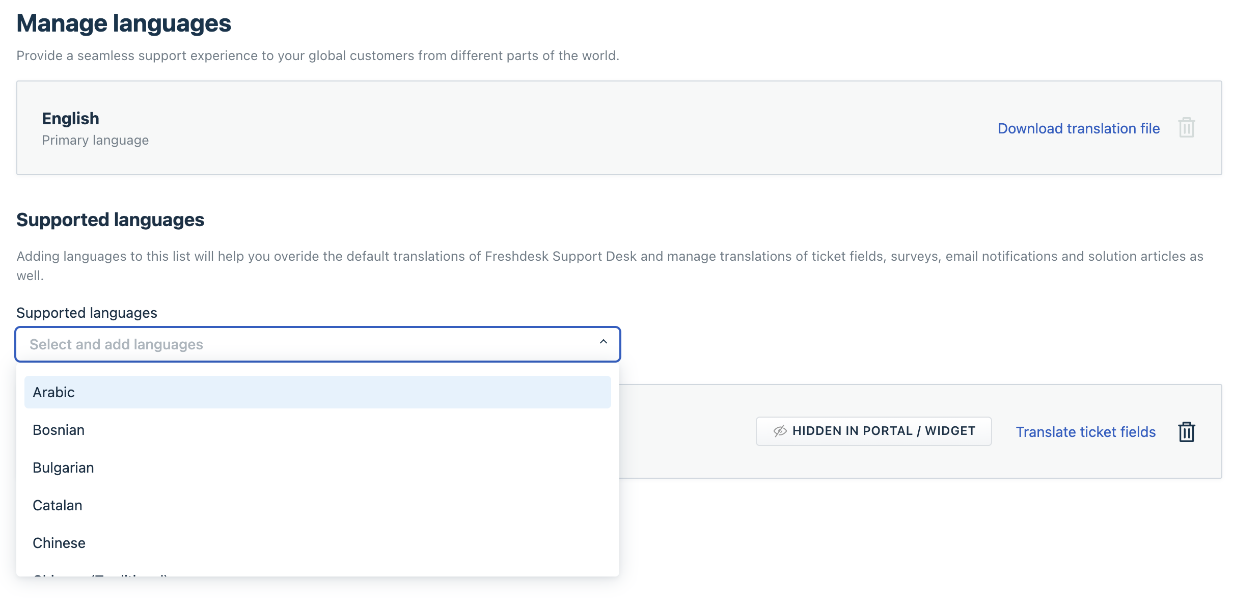Select the partially visible Chinese (Traditional) option
The width and height of the screenshot is (1260, 604).
coord(100,574)
